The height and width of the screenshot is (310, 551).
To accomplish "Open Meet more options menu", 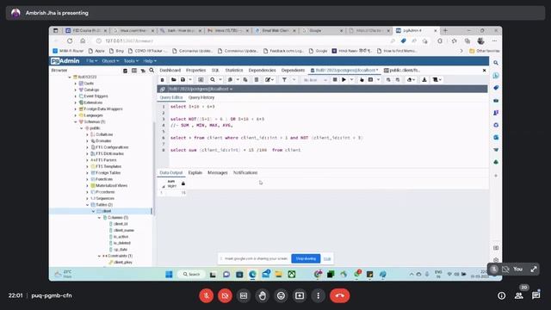I will click(x=318, y=295).
